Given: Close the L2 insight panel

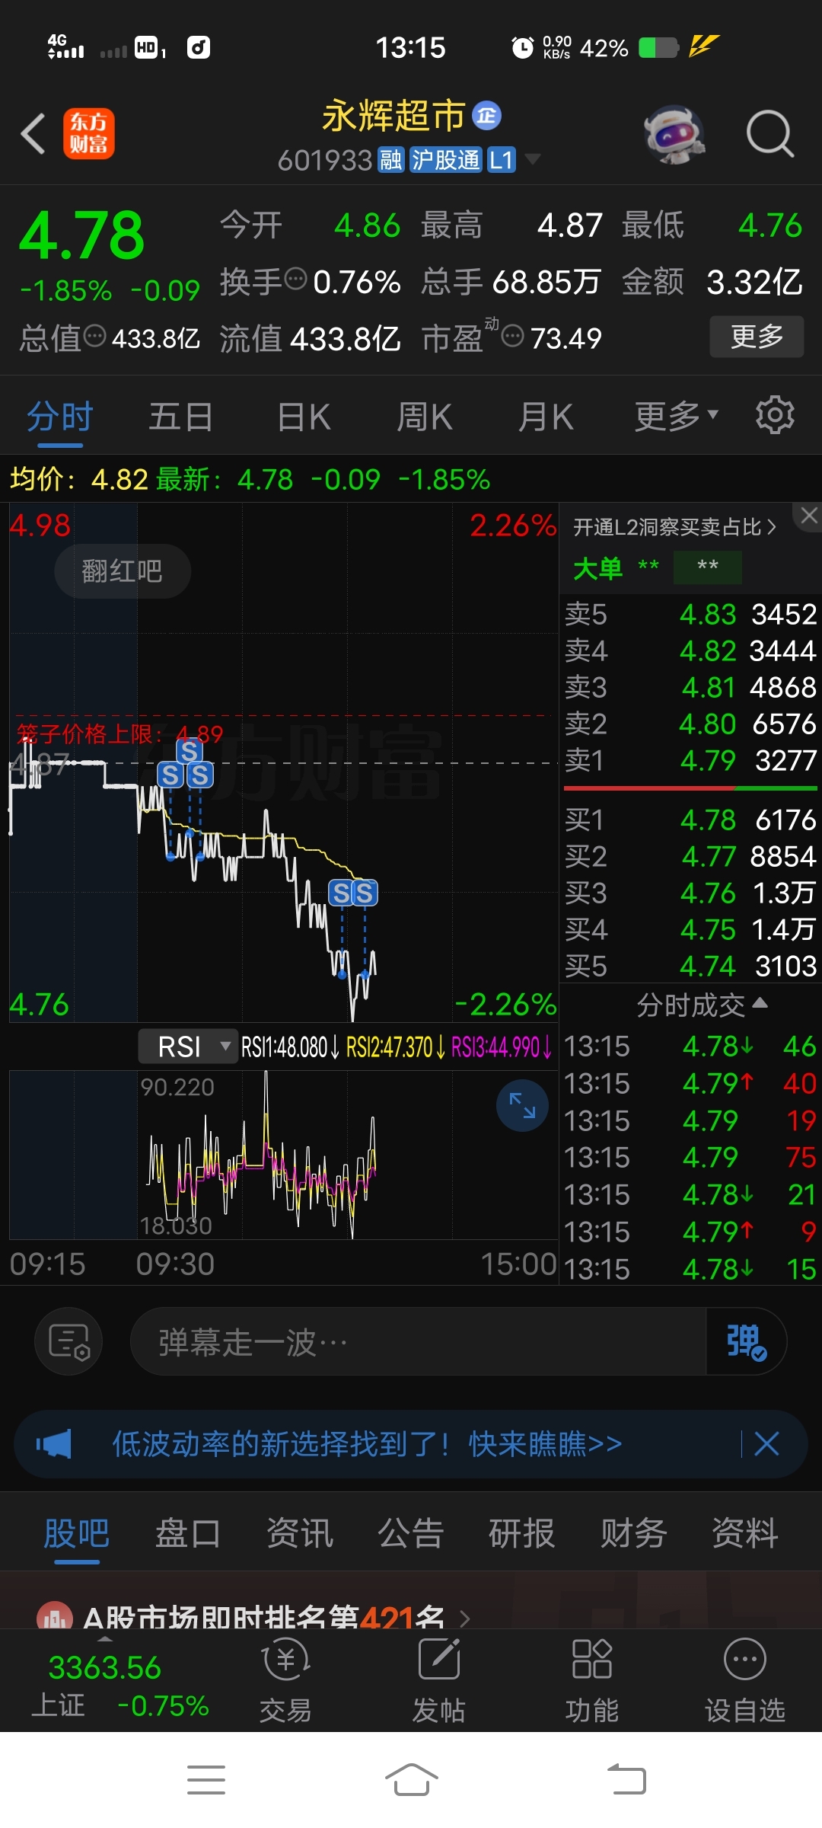Looking at the screenshot, I should 808,516.
